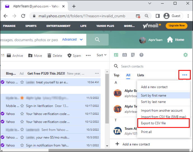Switch to the Lists contacts tab
The height and width of the screenshot is (152, 193).
141,75
